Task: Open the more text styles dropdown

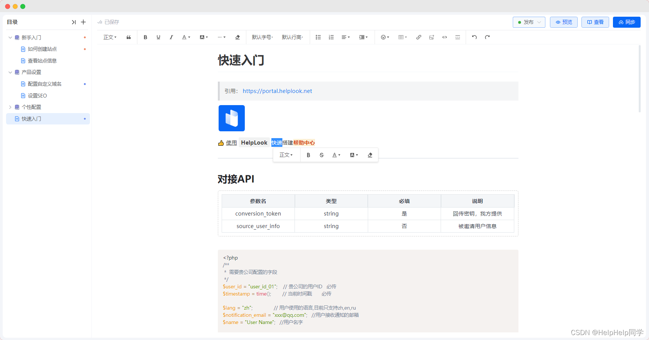Action: tap(222, 37)
